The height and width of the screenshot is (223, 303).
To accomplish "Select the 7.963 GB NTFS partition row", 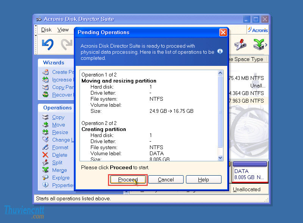I will 248,101.
